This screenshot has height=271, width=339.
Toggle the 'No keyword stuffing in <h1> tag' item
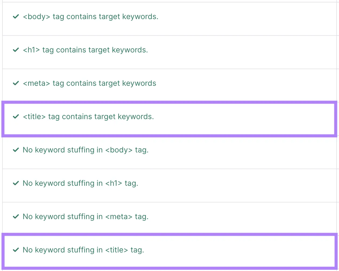80,183
